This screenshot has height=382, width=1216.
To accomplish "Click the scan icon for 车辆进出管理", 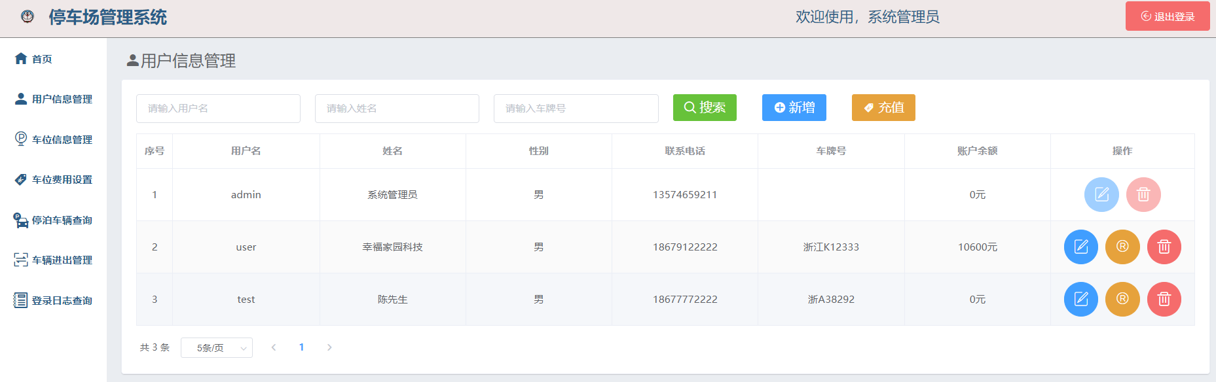I will [x=21, y=260].
